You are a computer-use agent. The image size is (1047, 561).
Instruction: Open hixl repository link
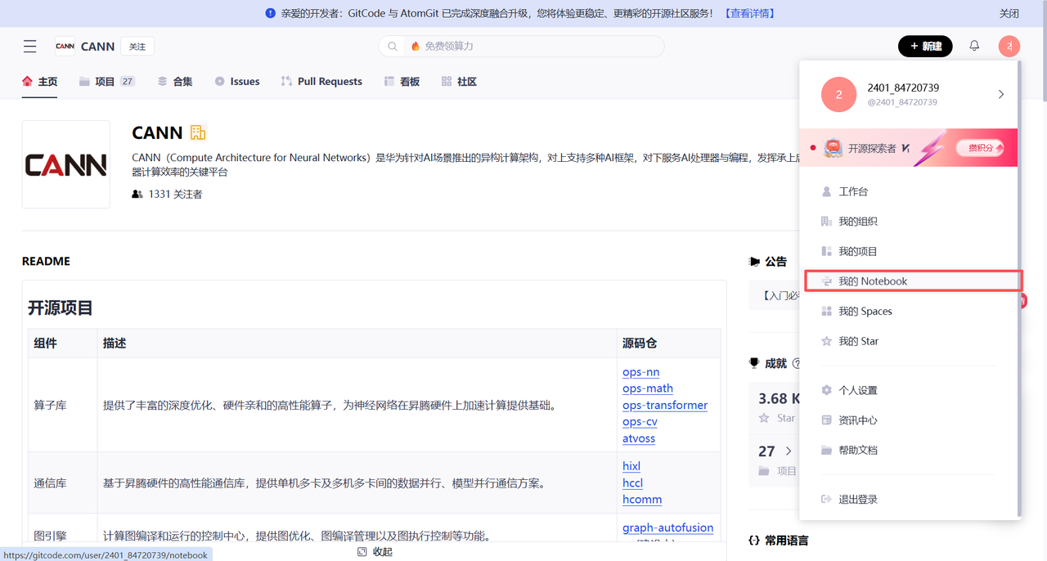click(x=631, y=466)
